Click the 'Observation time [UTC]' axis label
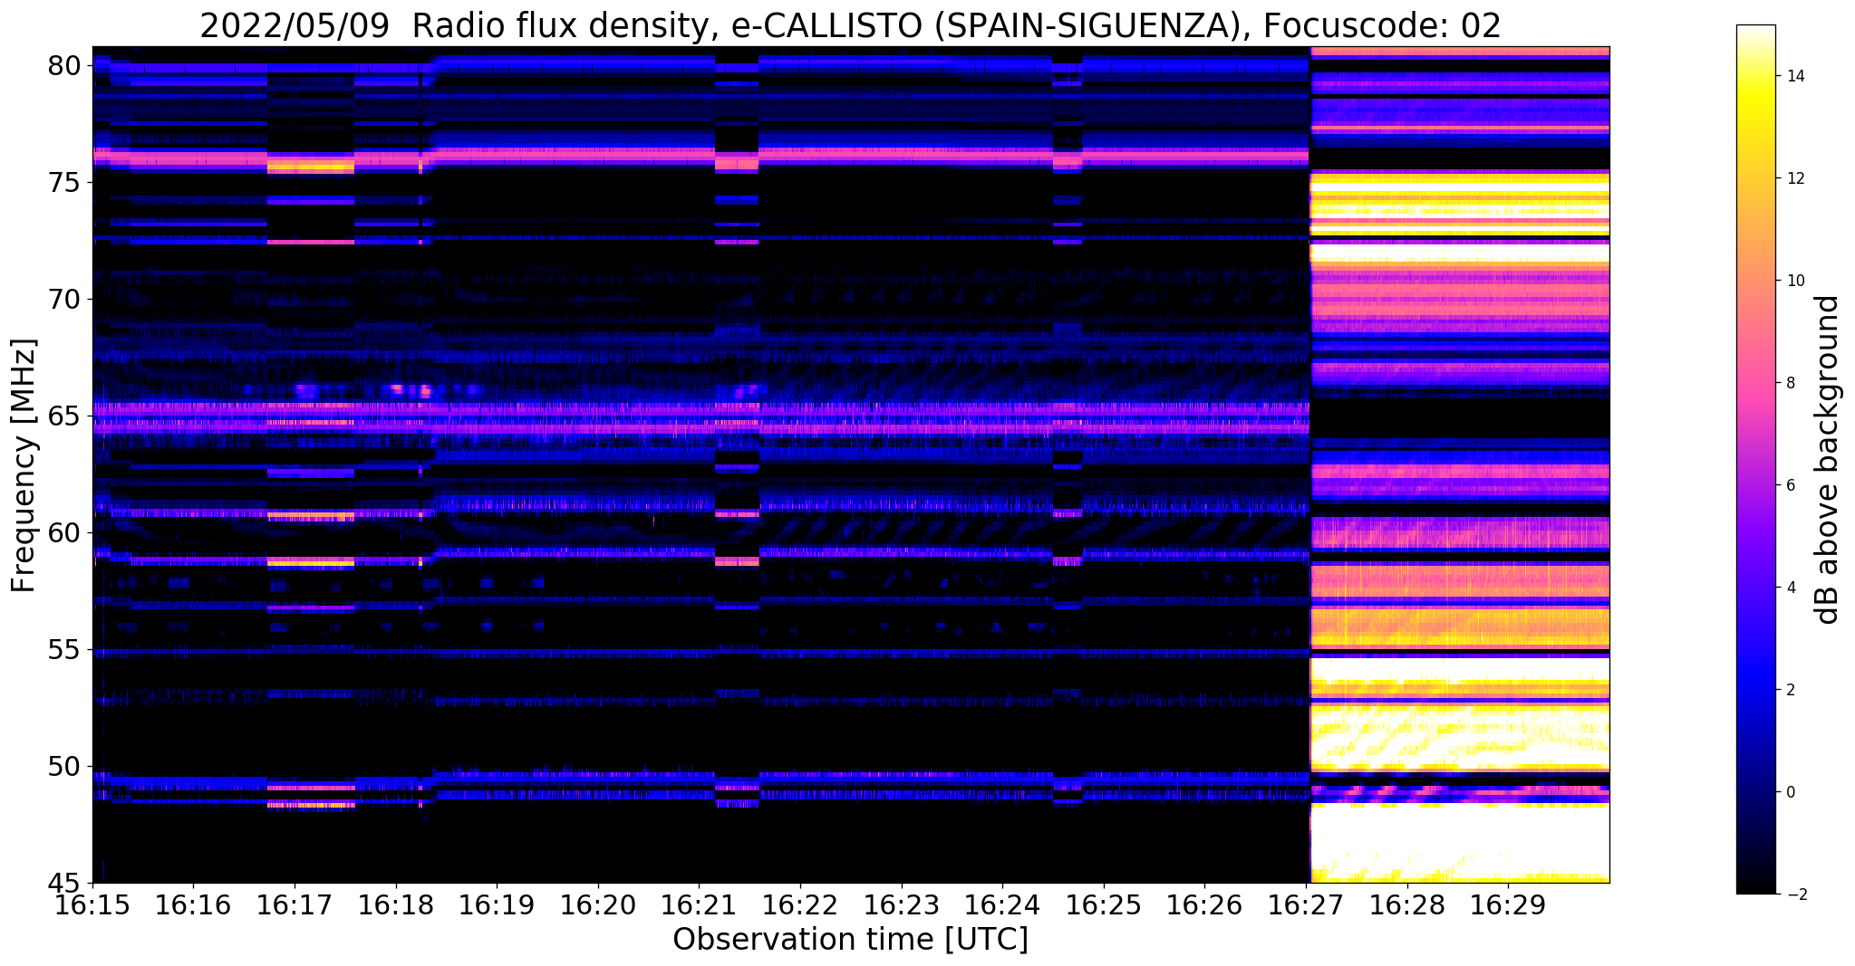Screen dimensions: 1855x966 point(850,940)
